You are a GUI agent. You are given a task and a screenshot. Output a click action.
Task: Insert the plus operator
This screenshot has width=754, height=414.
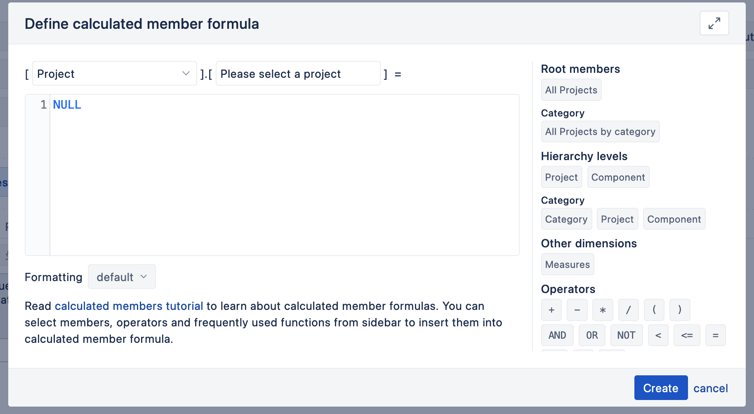(551, 310)
